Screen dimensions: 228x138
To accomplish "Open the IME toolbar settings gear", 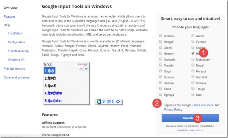I will click(118, 102).
